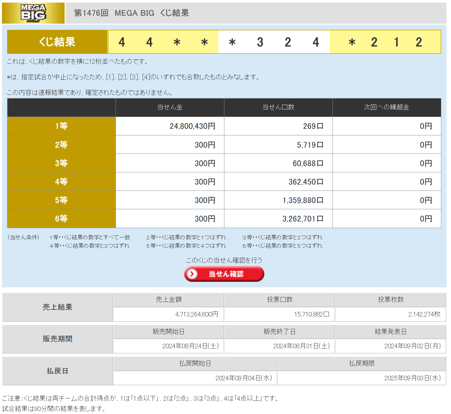The image size is (451, 414).
Task: Click the 販売終了日 header
Action: [280, 332]
